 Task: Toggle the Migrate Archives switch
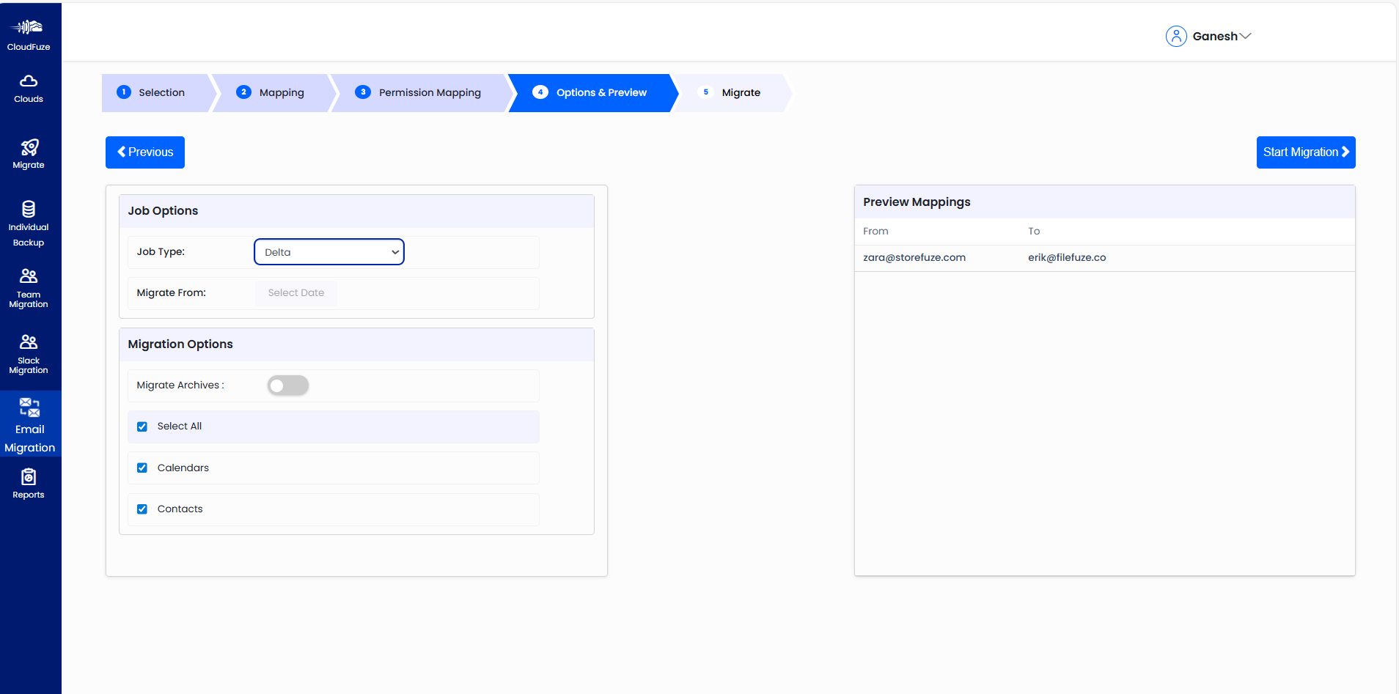[287, 385]
